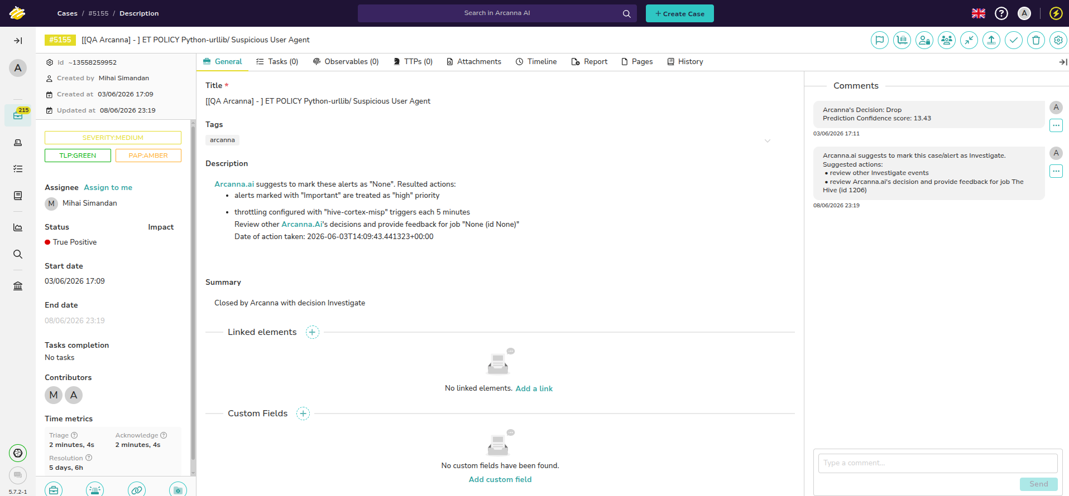Click the briefcase icon at panel bottom

pos(54,490)
